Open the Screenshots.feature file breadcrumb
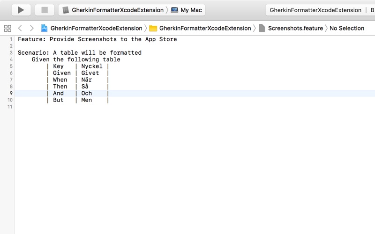Image resolution: width=375 pixels, height=234 pixels. click(x=296, y=28)
